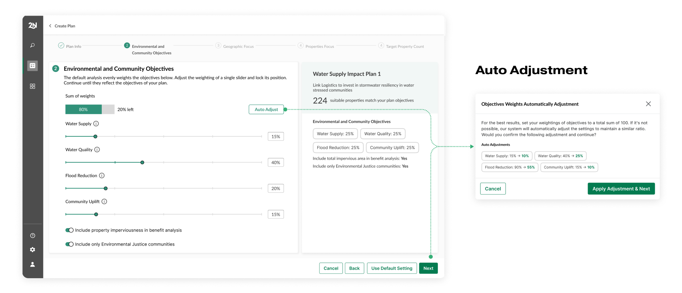Go back using the Create Plan chevron

click(x=51, y=26)
